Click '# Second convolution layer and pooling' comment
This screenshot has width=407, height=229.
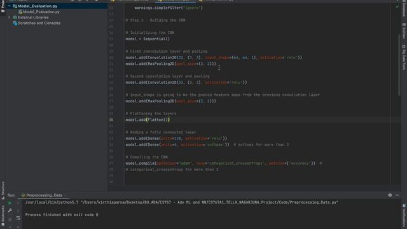click(168, 76)
